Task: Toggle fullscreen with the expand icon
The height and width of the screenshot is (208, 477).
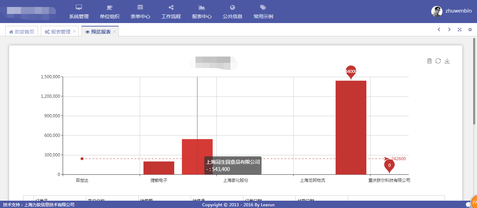Action: (460, 30)
